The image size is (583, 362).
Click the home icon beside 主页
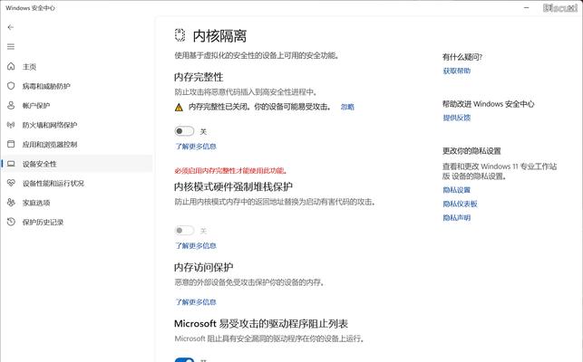[x=11, y=66]
